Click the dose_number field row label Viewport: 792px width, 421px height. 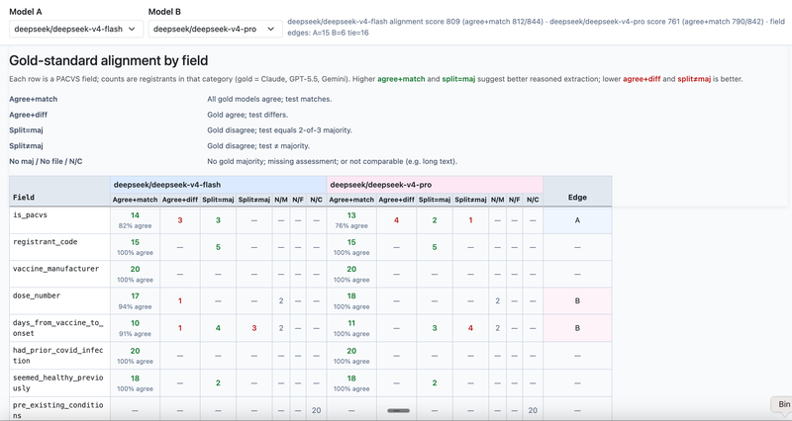(x=37, y=295)
